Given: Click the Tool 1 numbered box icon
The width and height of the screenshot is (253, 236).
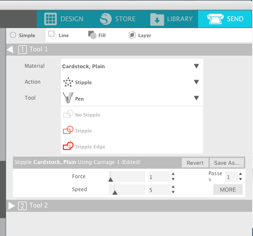Looking at the screenshot, I should coord(22,50).
